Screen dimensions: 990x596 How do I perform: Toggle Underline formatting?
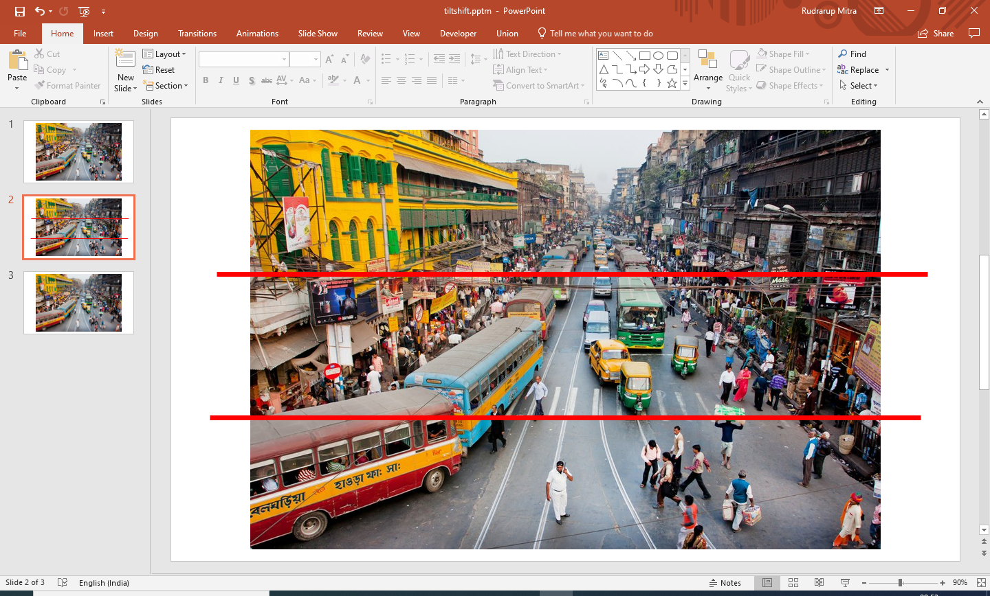point(236,80)
